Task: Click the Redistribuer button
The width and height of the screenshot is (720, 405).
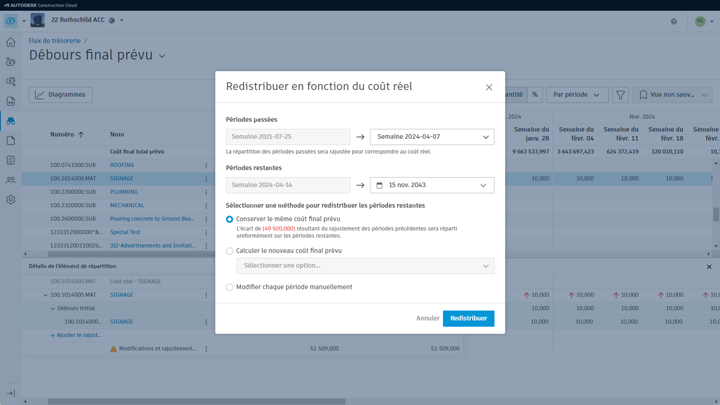Action: tap(468, 318)
